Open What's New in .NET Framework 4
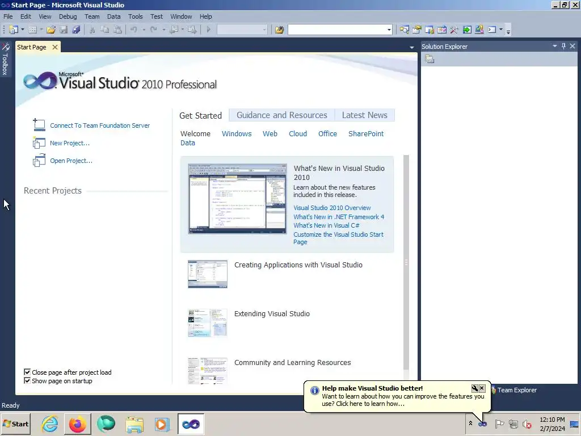This screenshot has width=581, height=436. (x=339, y=217)
